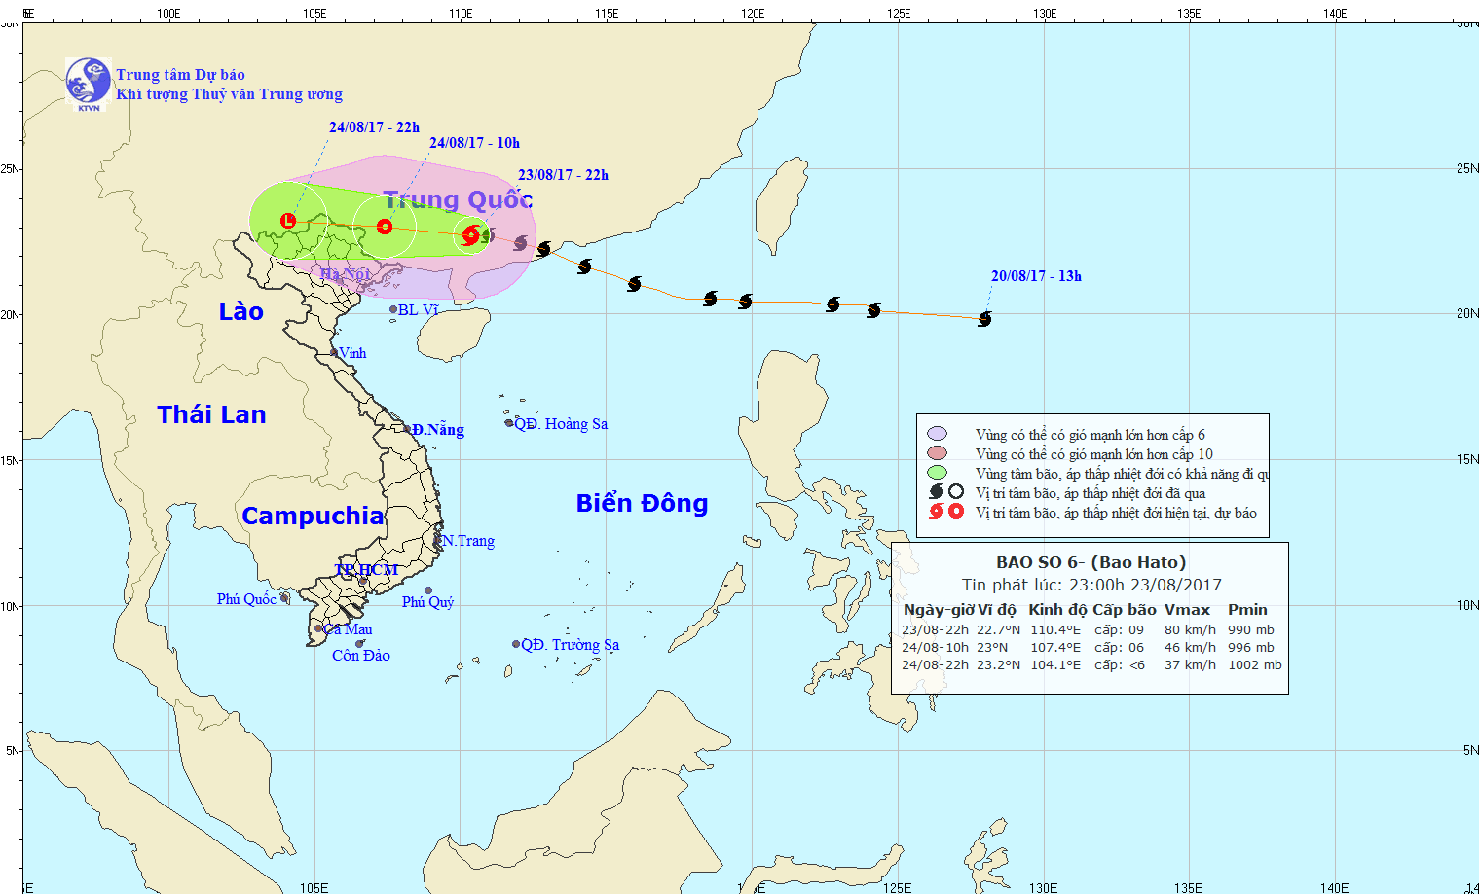The image size is (1479, 894).
Task: Click the 'Trung Quốc' country label
Action: (458, 199)
